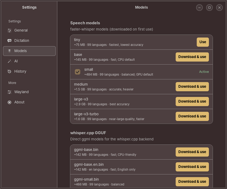The height and width of the screenshot is (189, 227).
Task: Click the AI magic wand icon
Action: [x=9, y=61]
